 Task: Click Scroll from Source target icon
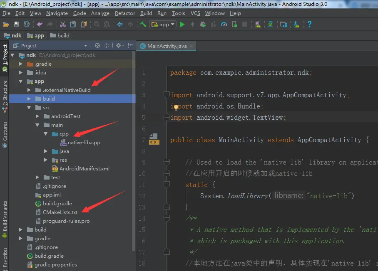[x=97, y=46]
